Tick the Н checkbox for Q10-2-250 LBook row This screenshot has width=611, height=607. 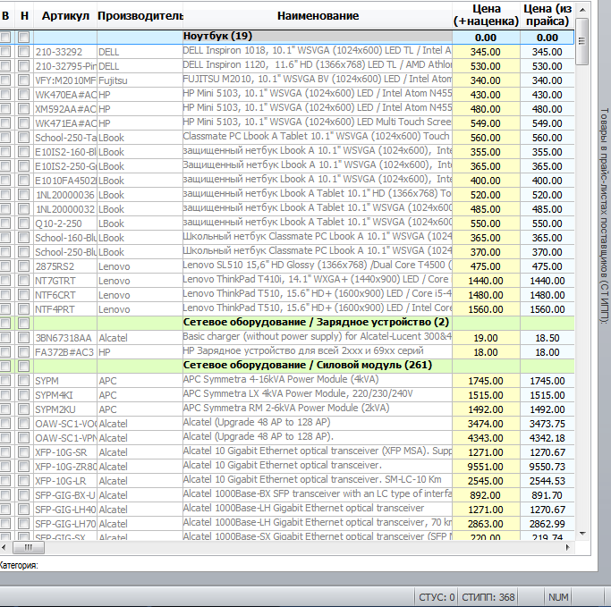point(24,223)
